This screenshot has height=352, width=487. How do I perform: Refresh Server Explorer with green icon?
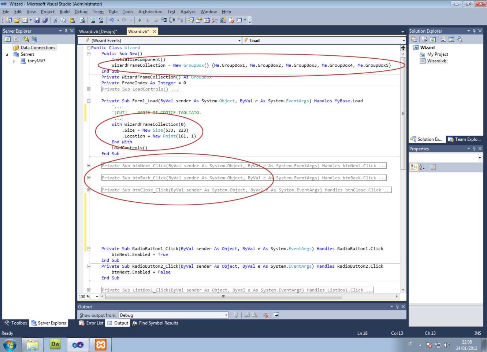click(8, 39)
